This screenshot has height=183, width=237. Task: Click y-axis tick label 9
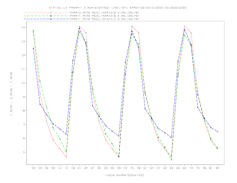(24, 97)
